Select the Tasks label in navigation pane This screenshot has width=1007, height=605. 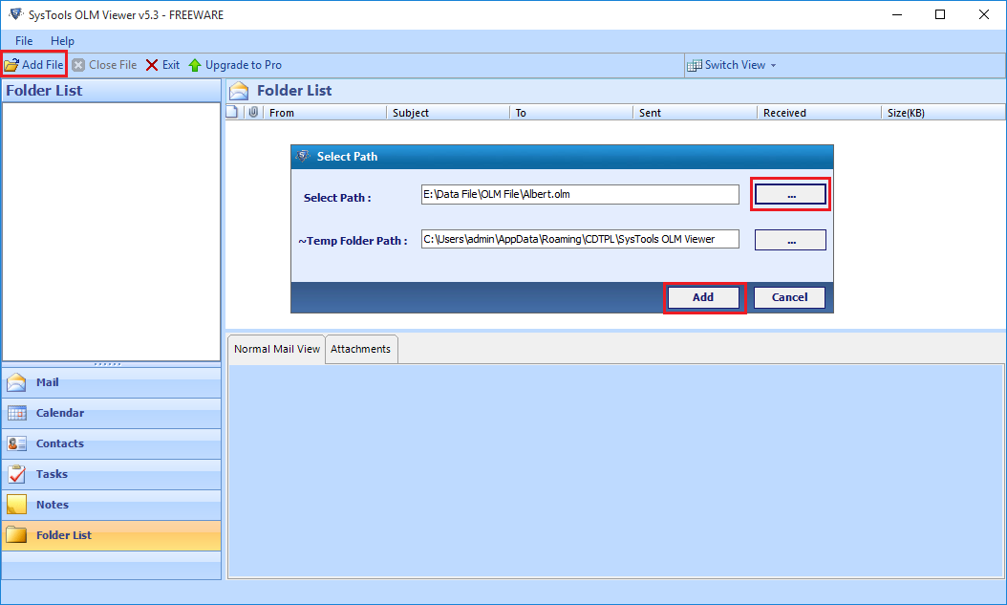(x=52, y=474)
